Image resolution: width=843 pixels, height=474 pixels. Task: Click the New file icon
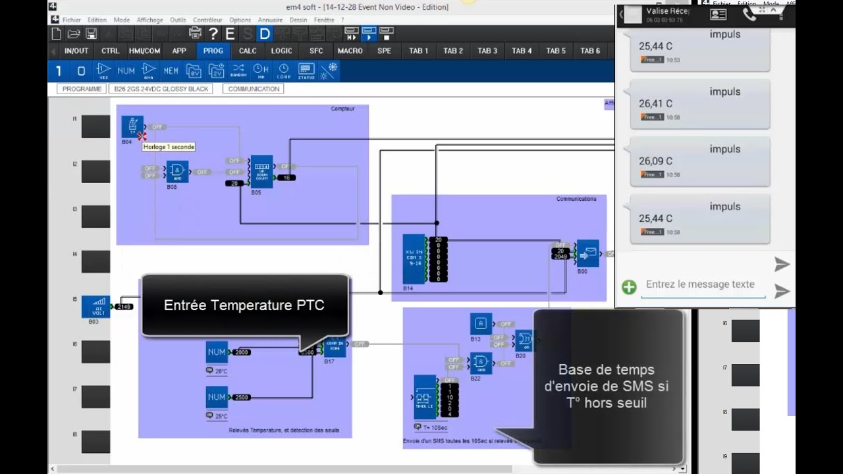[57, 34]
